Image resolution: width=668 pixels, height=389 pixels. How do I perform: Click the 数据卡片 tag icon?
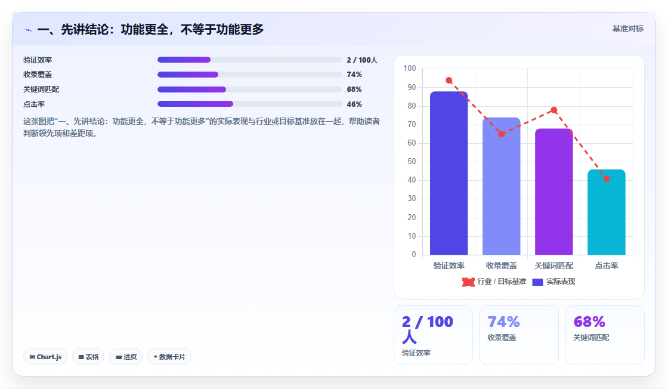point(156,357)
